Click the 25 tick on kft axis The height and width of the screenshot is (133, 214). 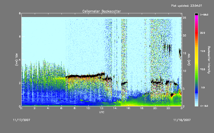coord(185,18)
